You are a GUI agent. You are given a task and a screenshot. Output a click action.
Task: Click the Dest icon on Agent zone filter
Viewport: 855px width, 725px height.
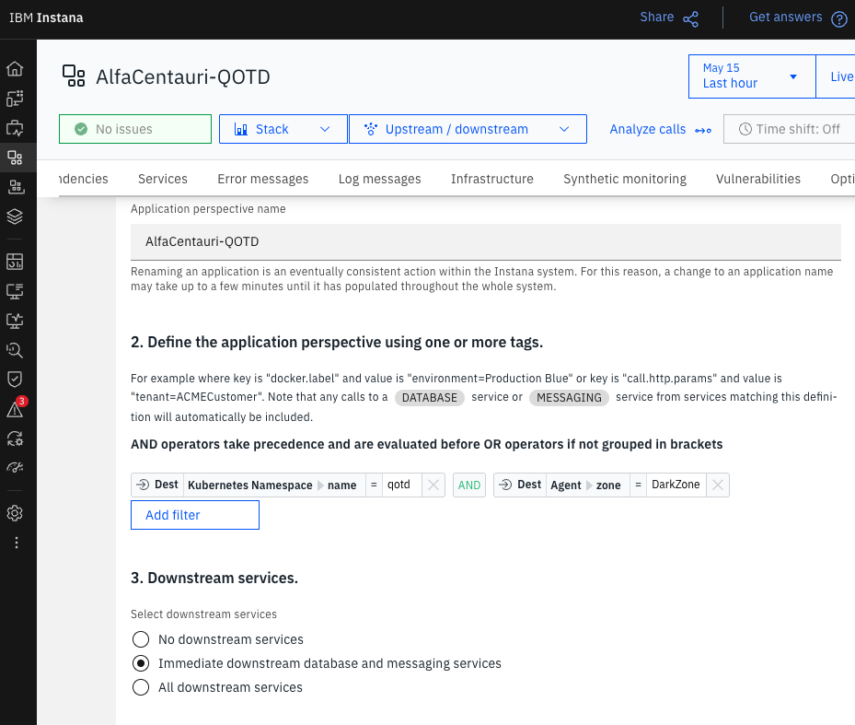(x=505, y=485)
